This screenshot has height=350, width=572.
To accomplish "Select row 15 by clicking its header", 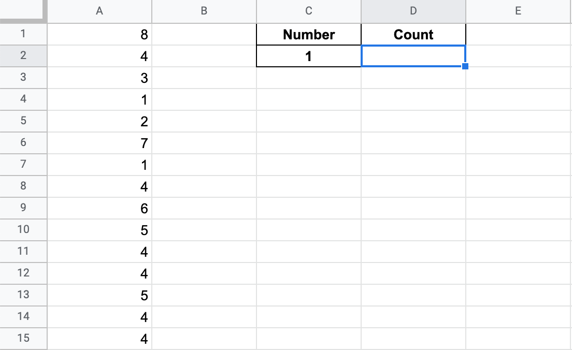I will [x=23, y=339].
